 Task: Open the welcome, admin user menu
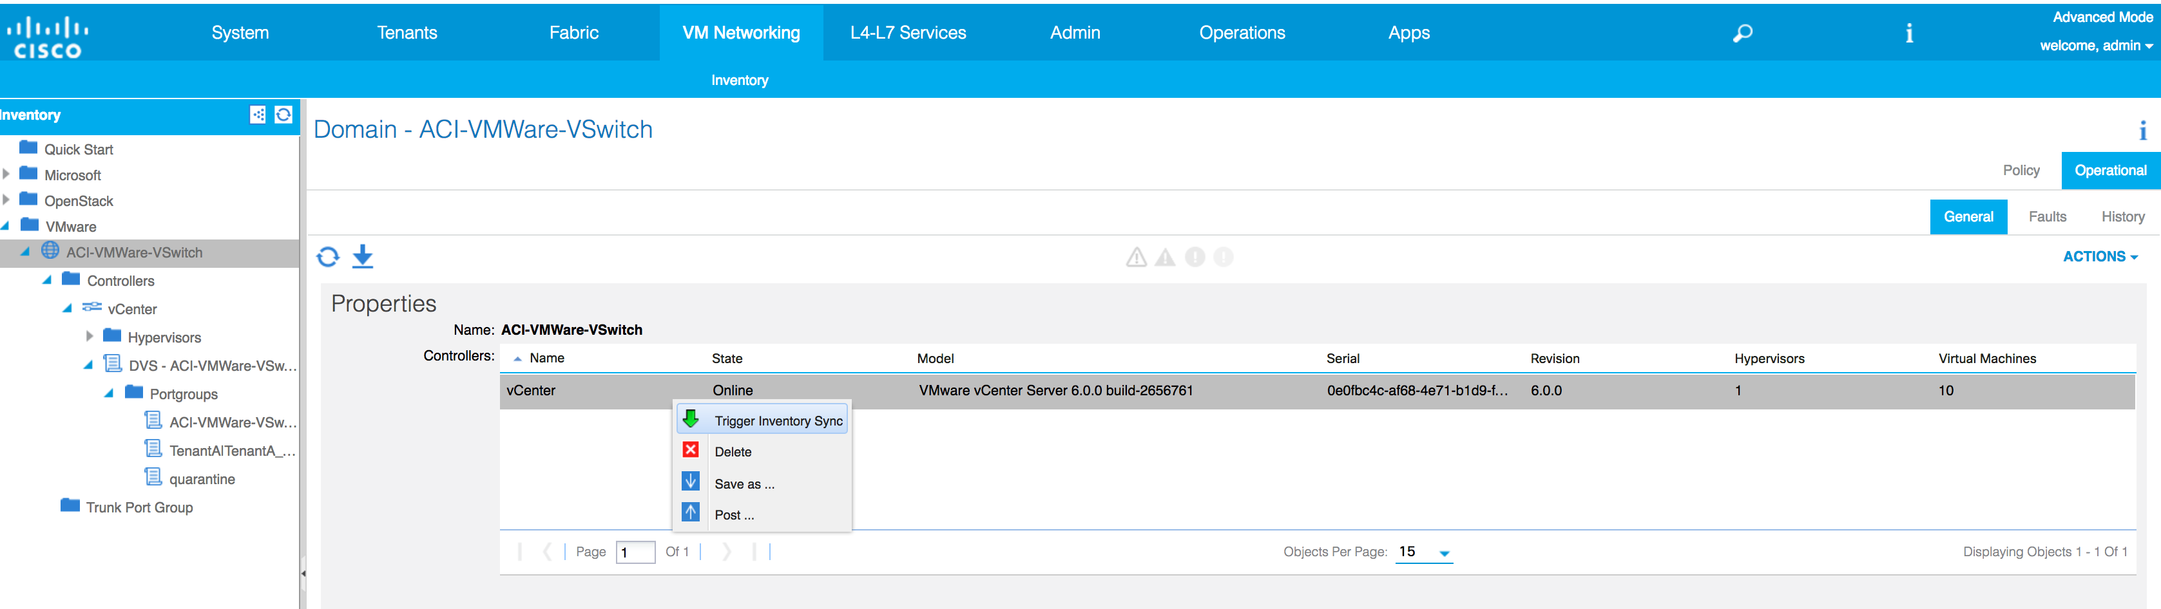coord(2097,46)
